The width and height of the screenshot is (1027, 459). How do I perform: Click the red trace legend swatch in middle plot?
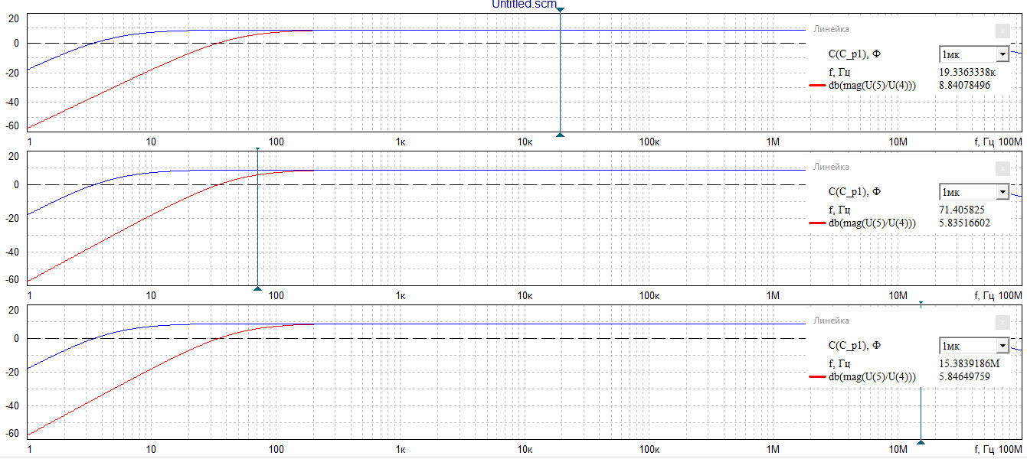[x=816, y=223]
